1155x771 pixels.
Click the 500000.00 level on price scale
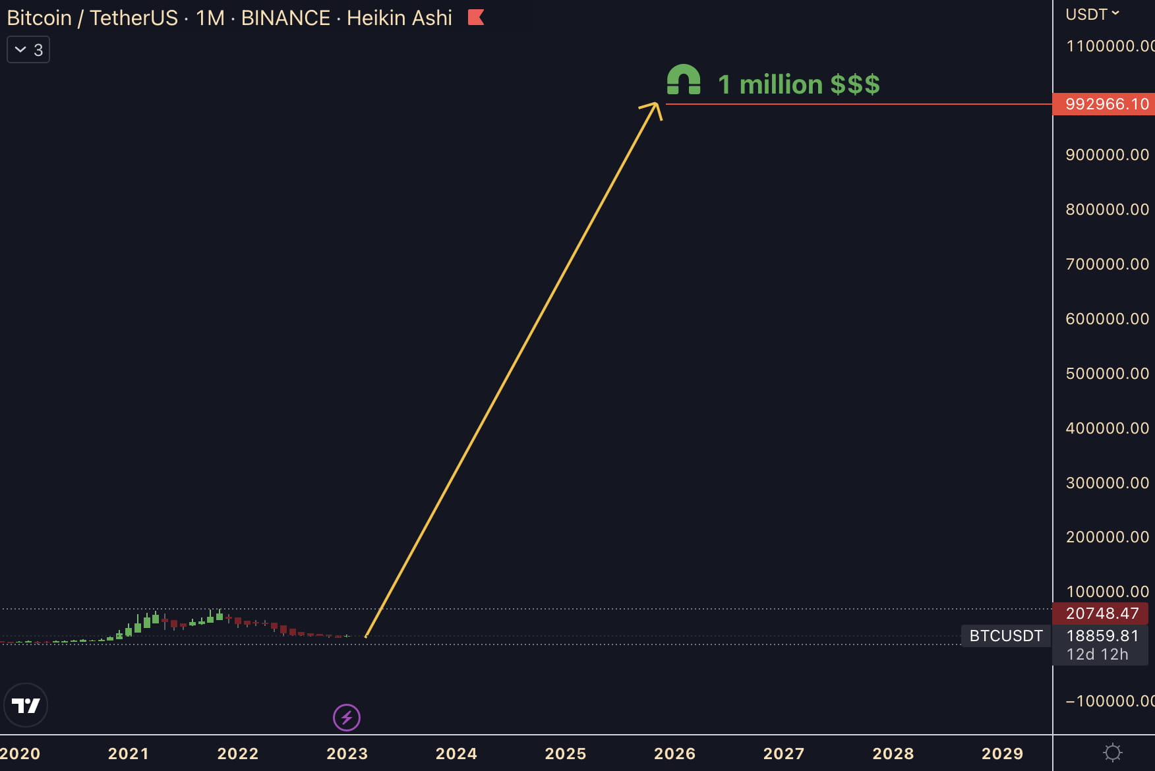(1107, 374)
